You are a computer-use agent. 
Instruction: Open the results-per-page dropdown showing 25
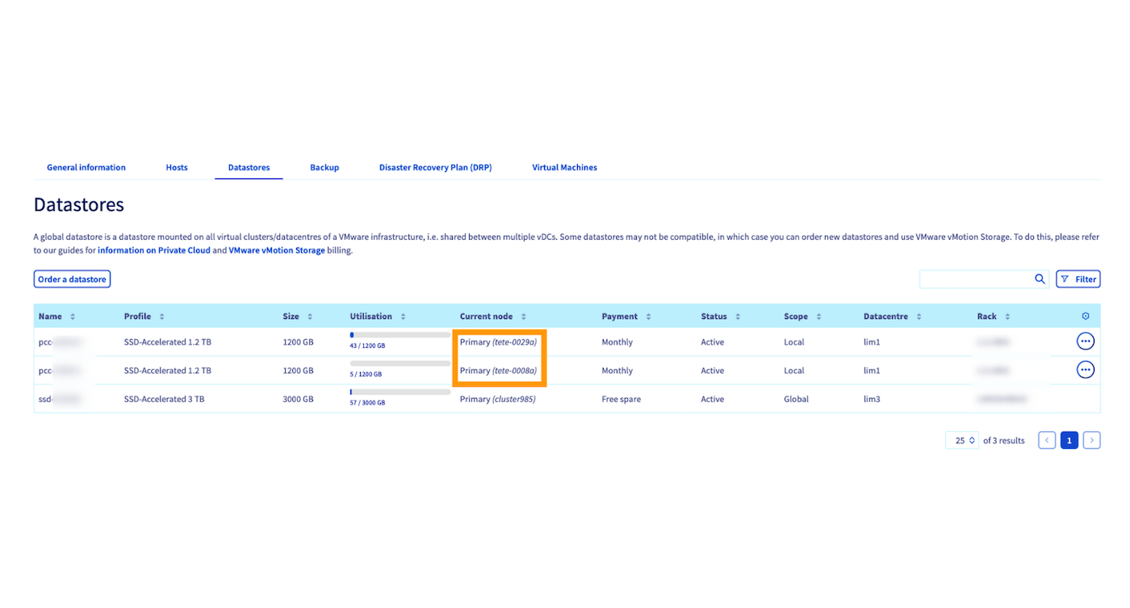961,440
